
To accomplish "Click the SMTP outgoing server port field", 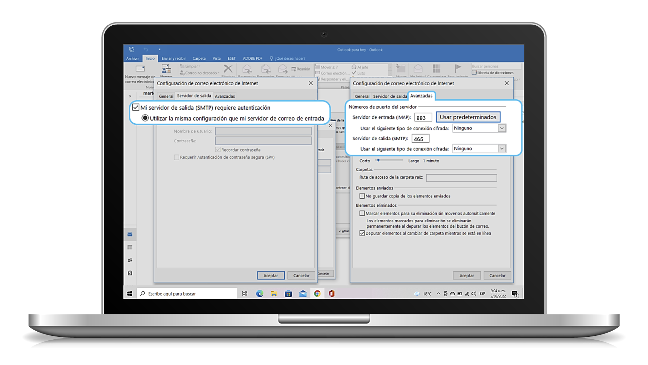I will click(x=420, y=139).
